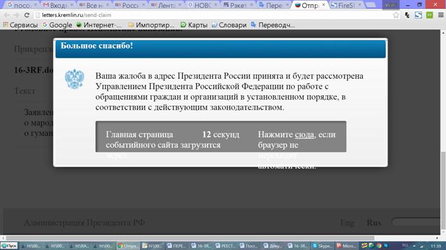Image resolution: width=446 pixels, height=250 pixels.
Task: Open the Google bookmark
Action: pyautogui.click(x=57, y=25)
